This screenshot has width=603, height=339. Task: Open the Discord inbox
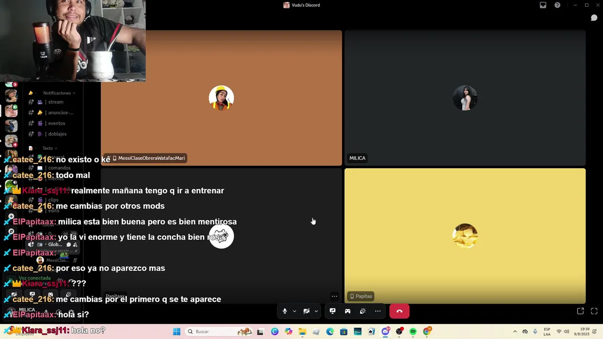[x=543, y=5]
